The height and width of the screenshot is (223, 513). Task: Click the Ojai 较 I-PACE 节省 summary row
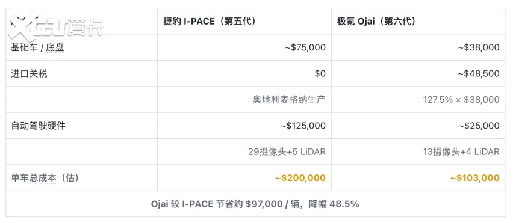click(x=255, y=204)
